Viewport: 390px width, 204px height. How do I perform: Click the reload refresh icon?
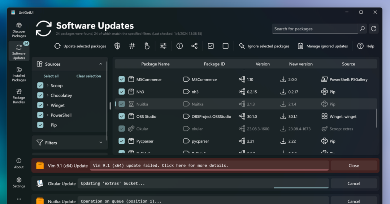point(374,29)
